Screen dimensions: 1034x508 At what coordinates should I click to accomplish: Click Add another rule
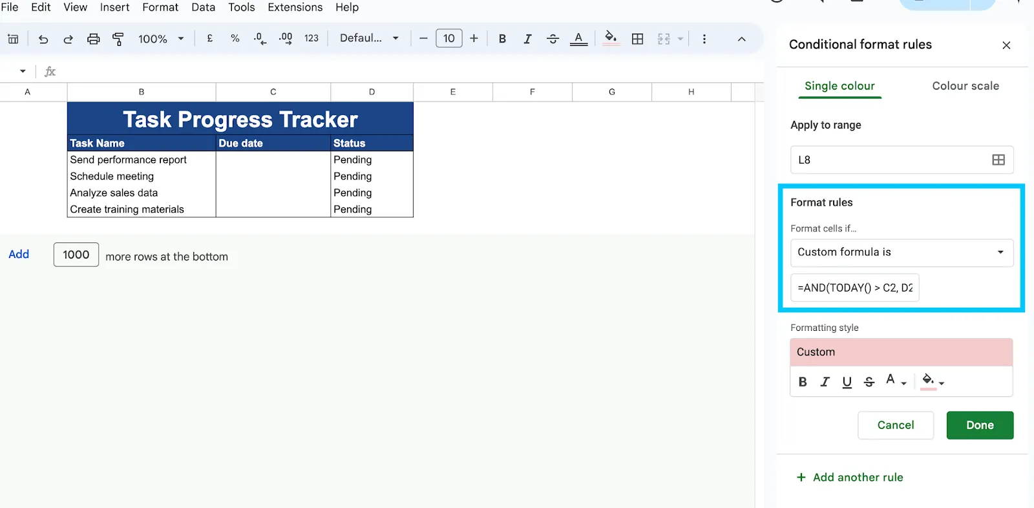coord(850,478)
